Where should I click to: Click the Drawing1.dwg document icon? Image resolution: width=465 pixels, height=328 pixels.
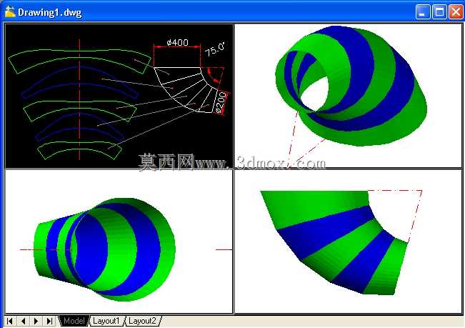tap(10, 12)
